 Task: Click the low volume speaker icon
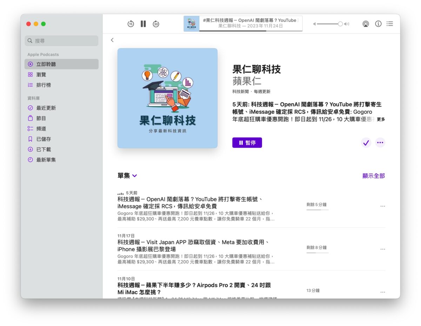[315, 24]
